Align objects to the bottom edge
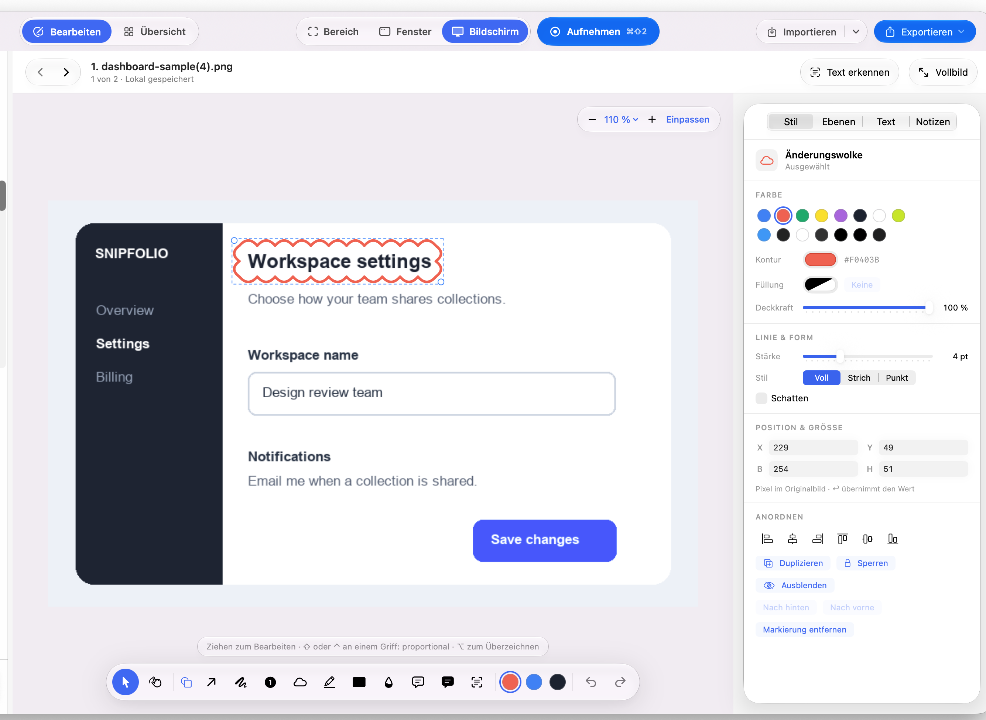 click(893, 539)
